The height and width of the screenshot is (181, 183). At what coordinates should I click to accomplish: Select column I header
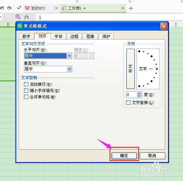pyautogui.click(x=176, y=25)
